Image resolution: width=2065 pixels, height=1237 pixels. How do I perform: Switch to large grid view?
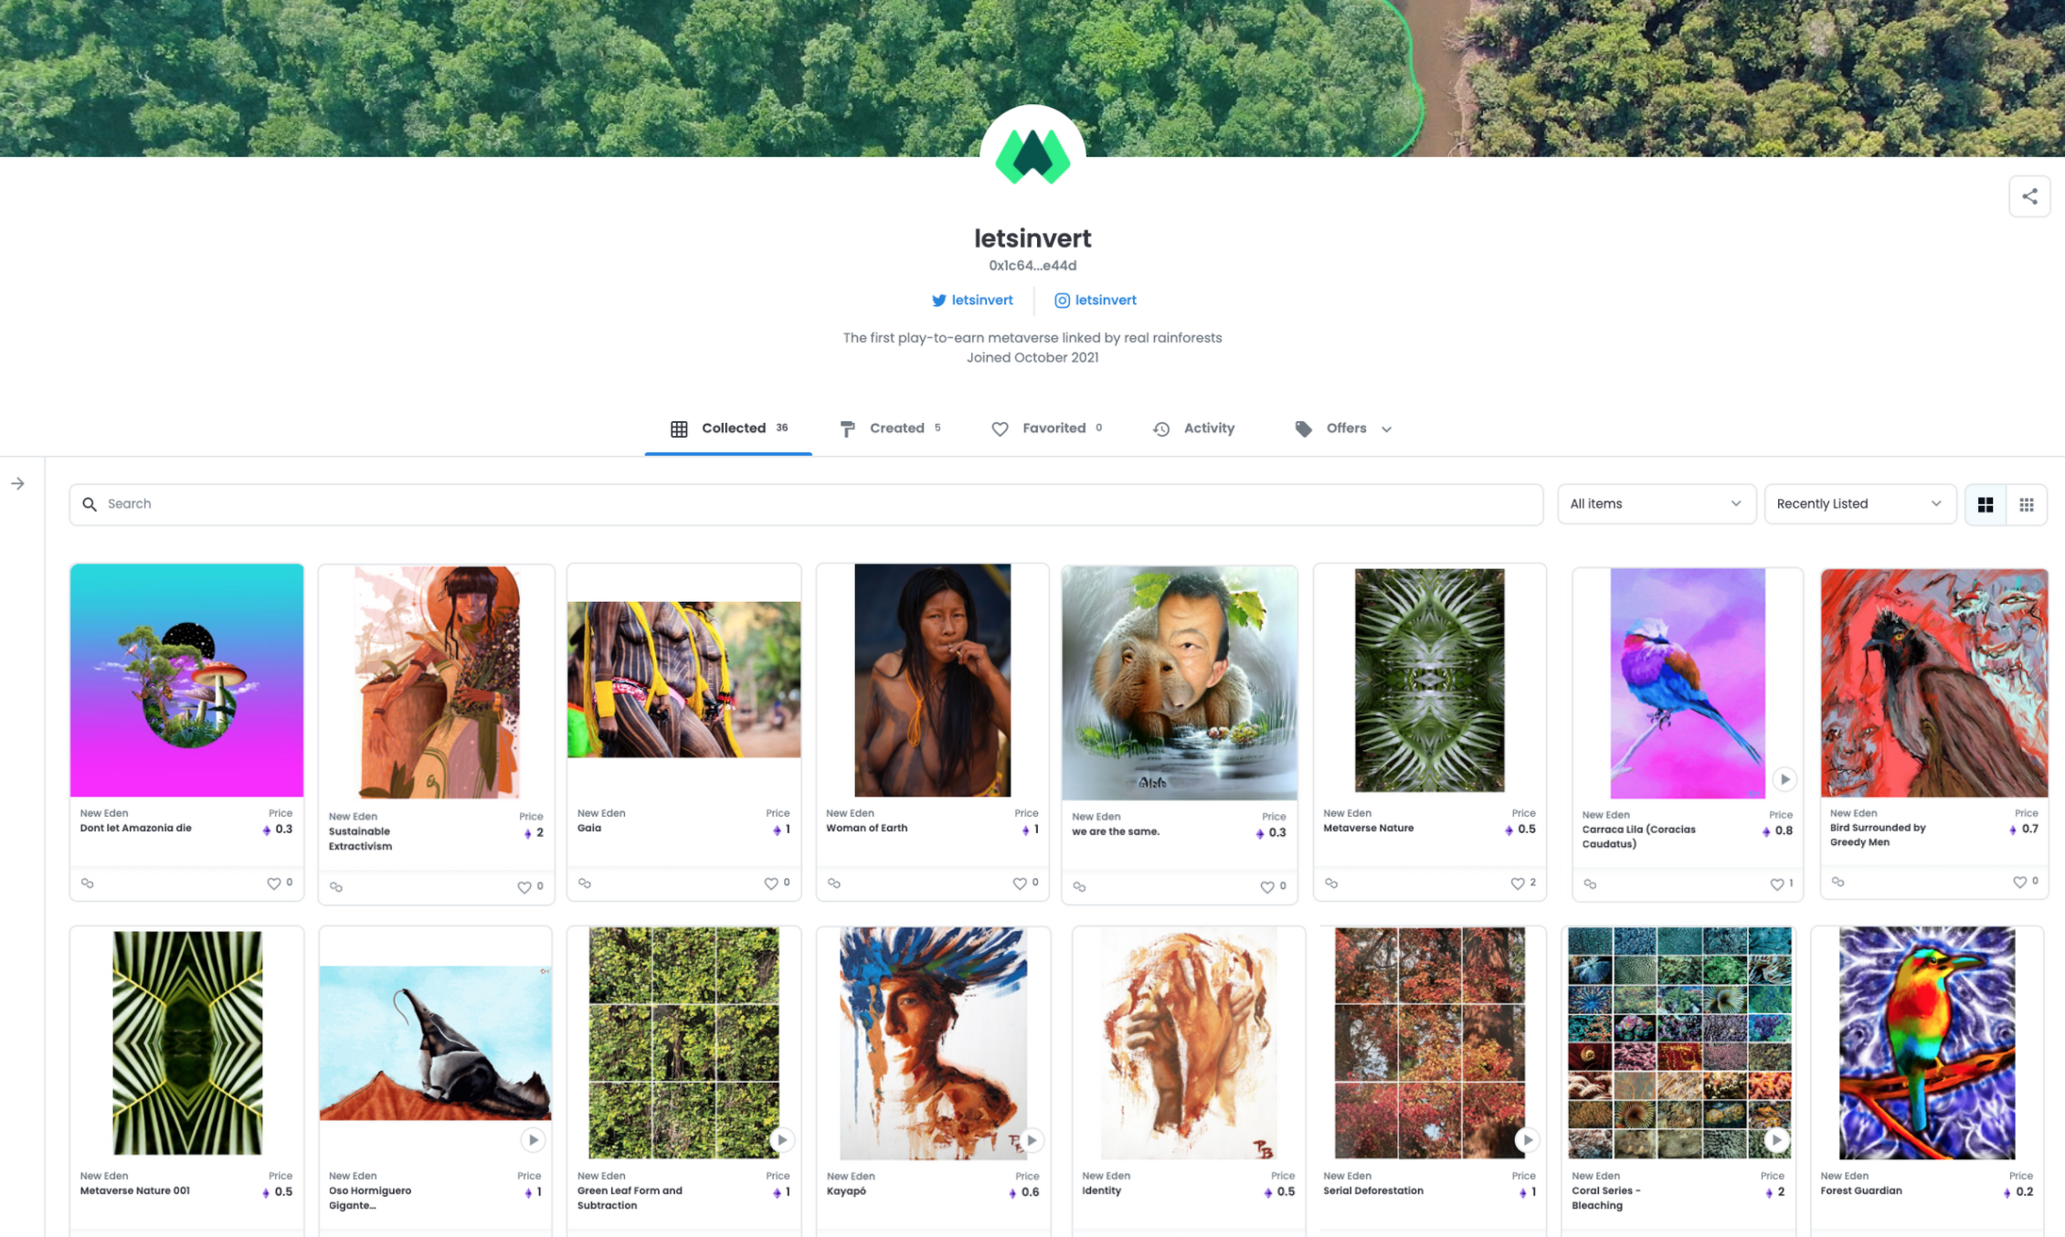1986,504
